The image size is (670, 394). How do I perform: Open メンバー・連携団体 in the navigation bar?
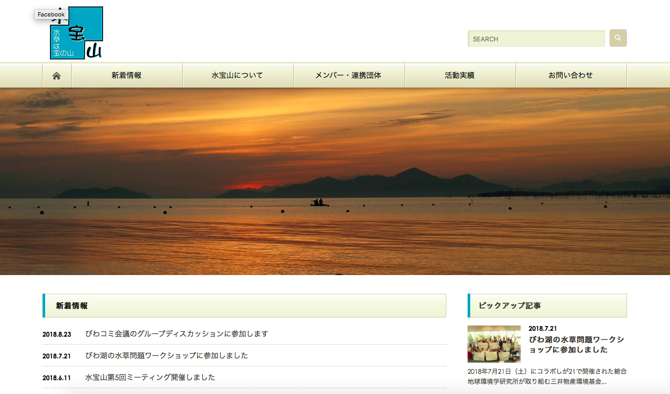349,75
